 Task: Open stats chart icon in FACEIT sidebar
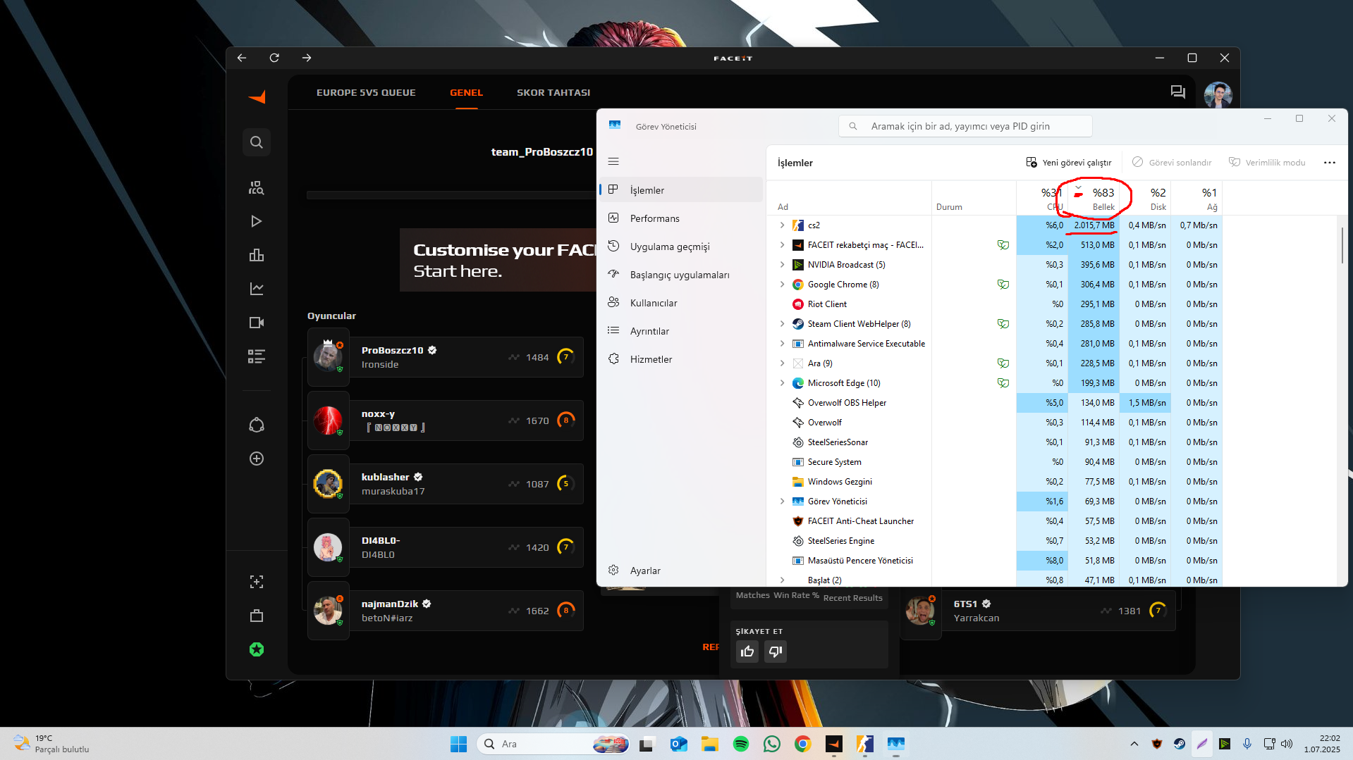click(x=257, y=289)
